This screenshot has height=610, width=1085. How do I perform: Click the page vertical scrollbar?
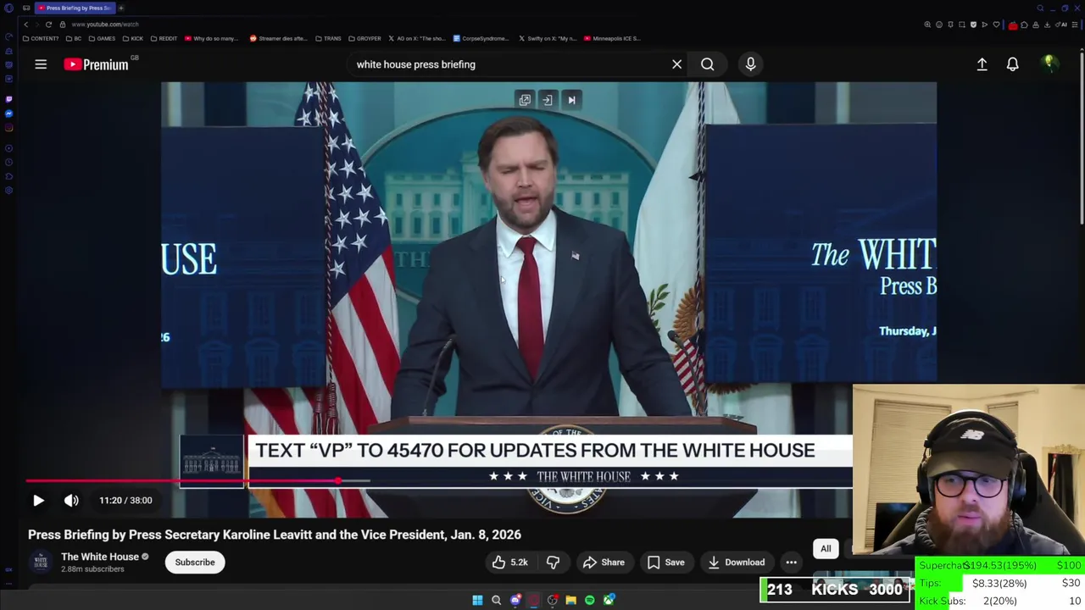1081,140
